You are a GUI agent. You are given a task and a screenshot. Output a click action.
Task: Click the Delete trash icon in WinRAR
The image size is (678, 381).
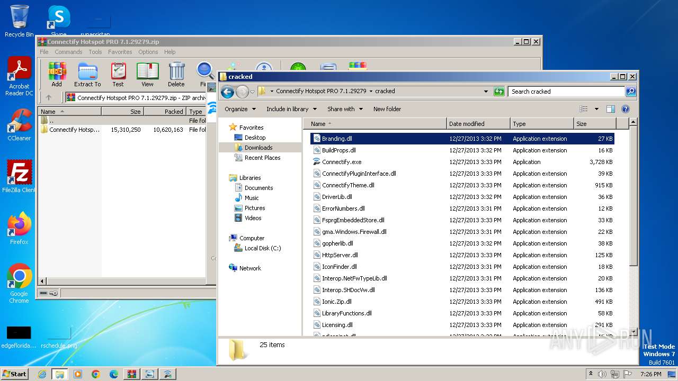pyautogui.click(x=176, y=75)
